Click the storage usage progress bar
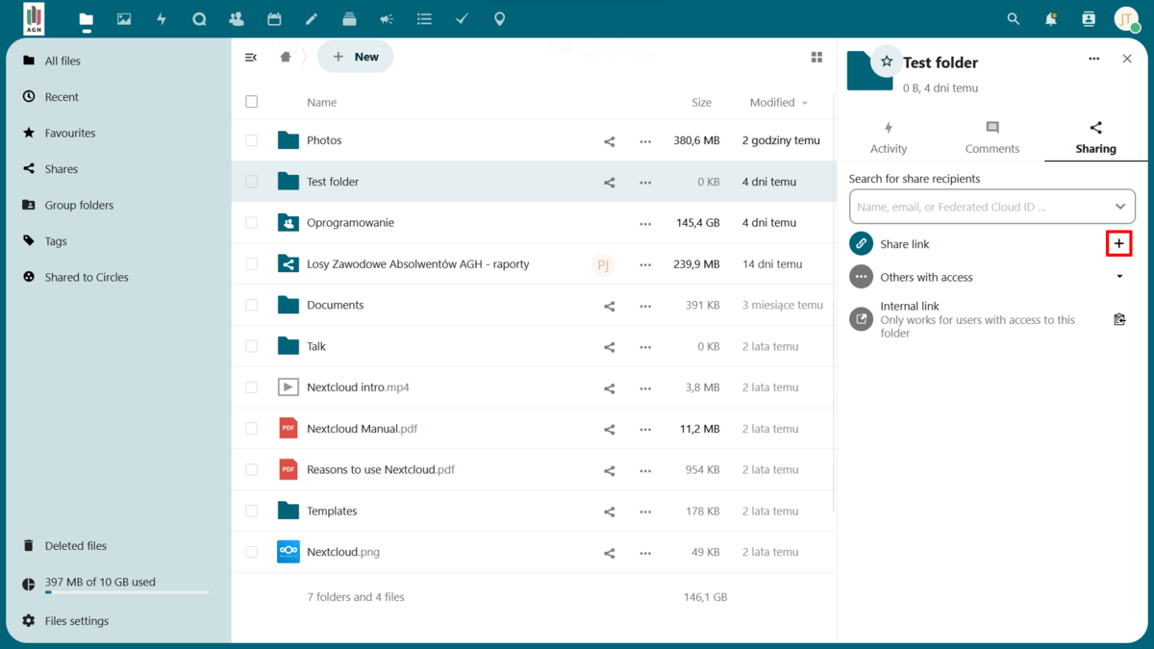Screen dimensions: 1154x649 pyautogui.click(x=127, y=592)
